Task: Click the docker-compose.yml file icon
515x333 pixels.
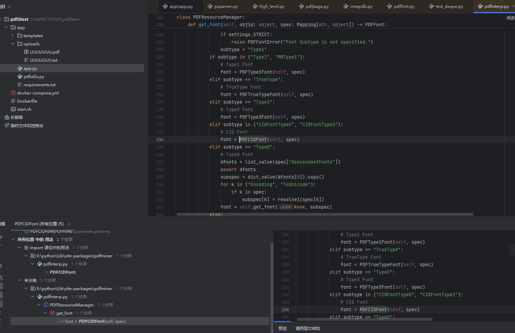Action: 13,93
